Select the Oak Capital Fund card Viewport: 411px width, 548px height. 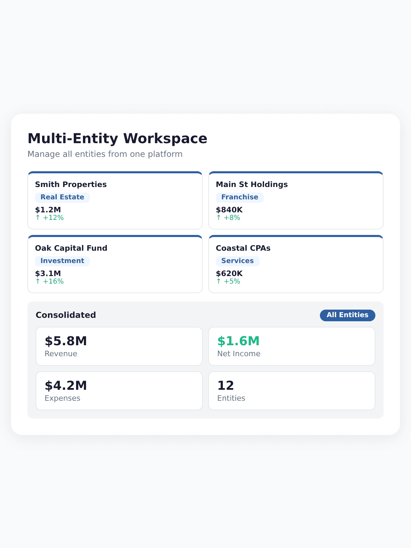click(115, 264)
